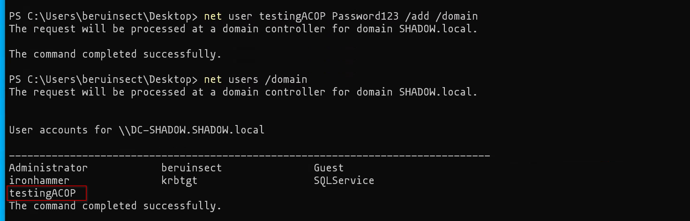
Task: Select the krbtgt account entry
Action: [179, 180]
